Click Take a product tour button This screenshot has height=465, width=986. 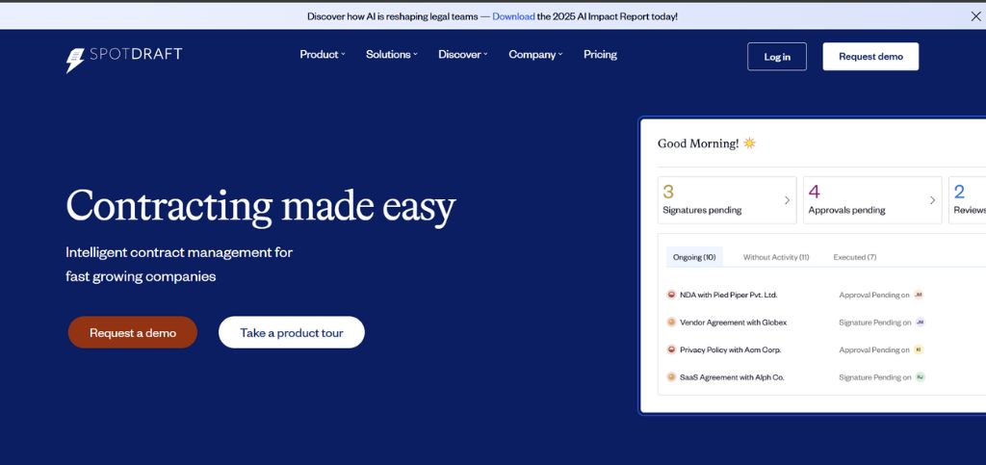point(291,332)
